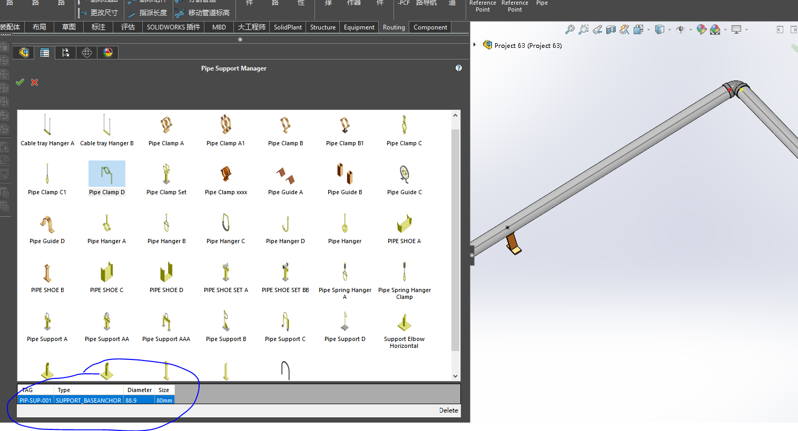This screenshot has width=798, height=431.
Task: Confirm with the green checkmark
Action: (20, 82)
